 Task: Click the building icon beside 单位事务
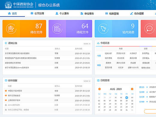click(x=82, y=13)
